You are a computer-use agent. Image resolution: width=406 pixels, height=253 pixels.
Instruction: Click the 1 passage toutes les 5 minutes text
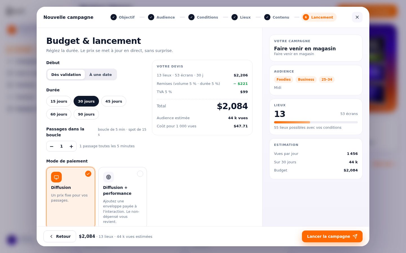point(107,146)
